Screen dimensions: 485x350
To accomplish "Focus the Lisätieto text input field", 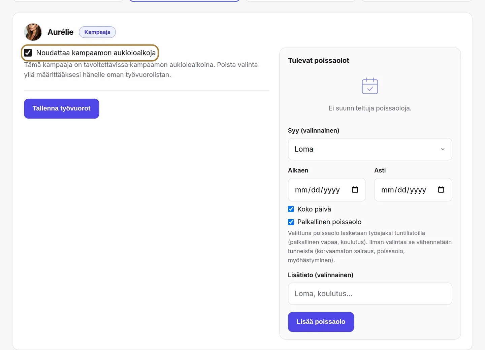I will coord(370,294).
